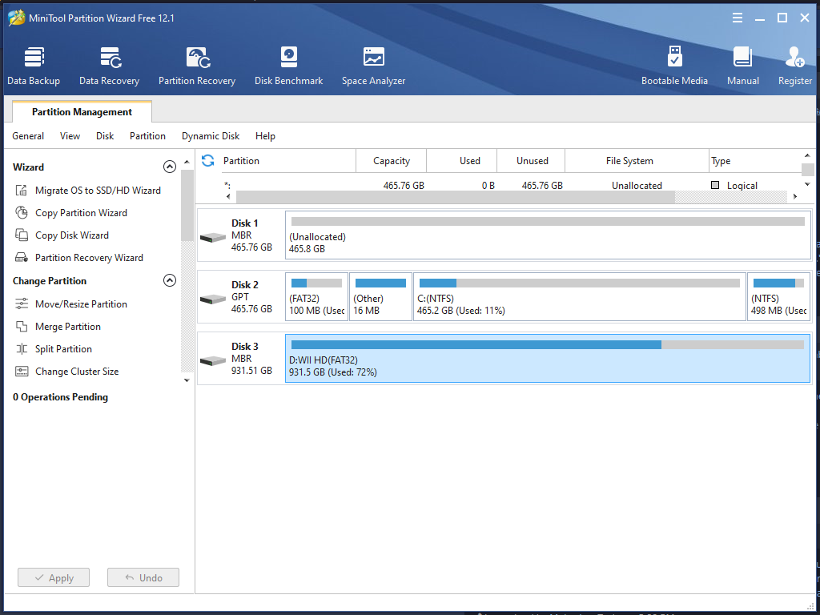Sort by the Capacity column header
This screenshot has height=615, width=820.
(x=391, y=160)
